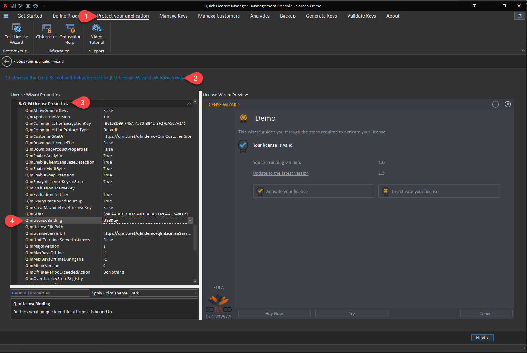The width and height of the screenshot is (527, 353).
Task: Click Deactivate your license button
Action: [439, 191]
